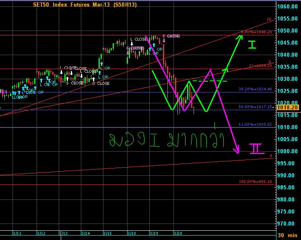Select the green Roman numeral I label
301x240 pixels.
[x=252, y=44]
